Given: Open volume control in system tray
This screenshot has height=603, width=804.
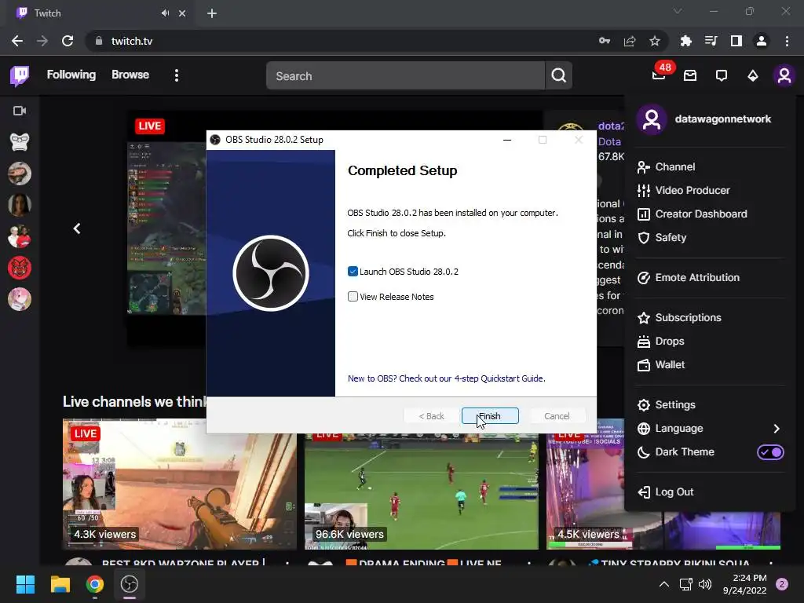Looking at the screenshot, I should (x=705, y=584).
